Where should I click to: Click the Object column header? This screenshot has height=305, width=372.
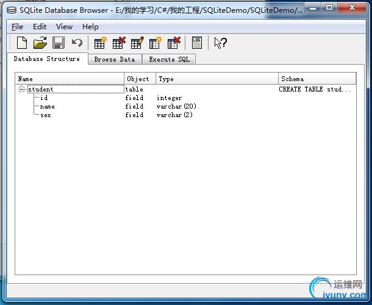click(x=140, y=79)
